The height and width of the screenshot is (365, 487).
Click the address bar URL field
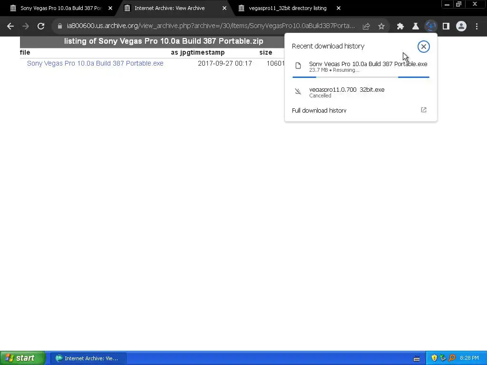211,26
